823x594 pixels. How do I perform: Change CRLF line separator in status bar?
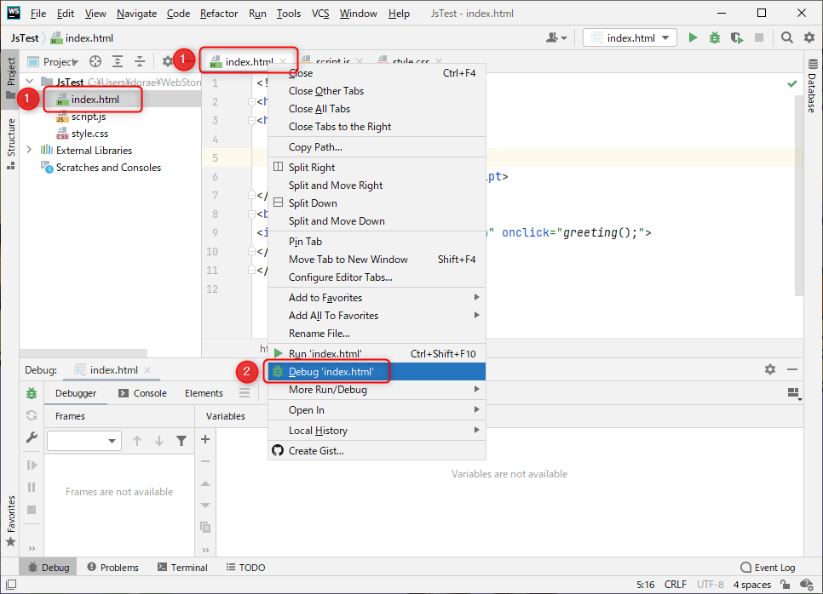(x=676, y=584)
